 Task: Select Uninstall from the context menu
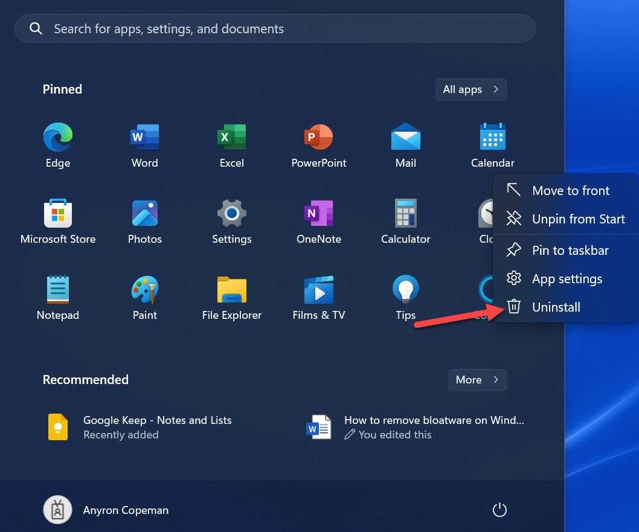click(566, 307)
